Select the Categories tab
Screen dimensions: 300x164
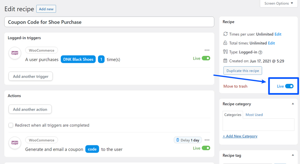(233, 115)
